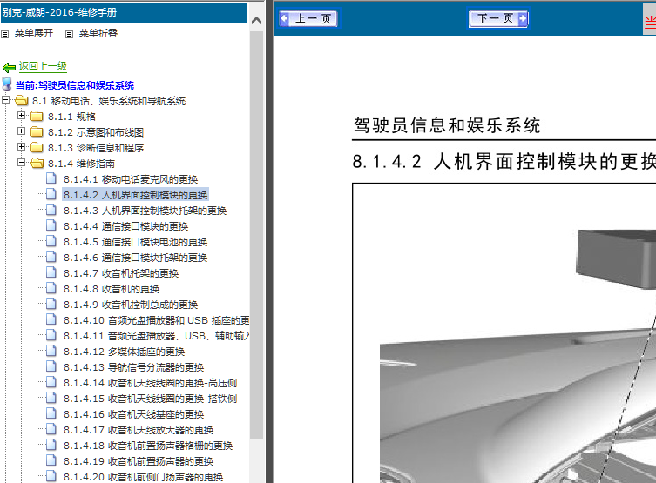Expand the 8.1.2 示意图和布线图 folder
This screenshot has height=483, width=656.
[21, 131]
